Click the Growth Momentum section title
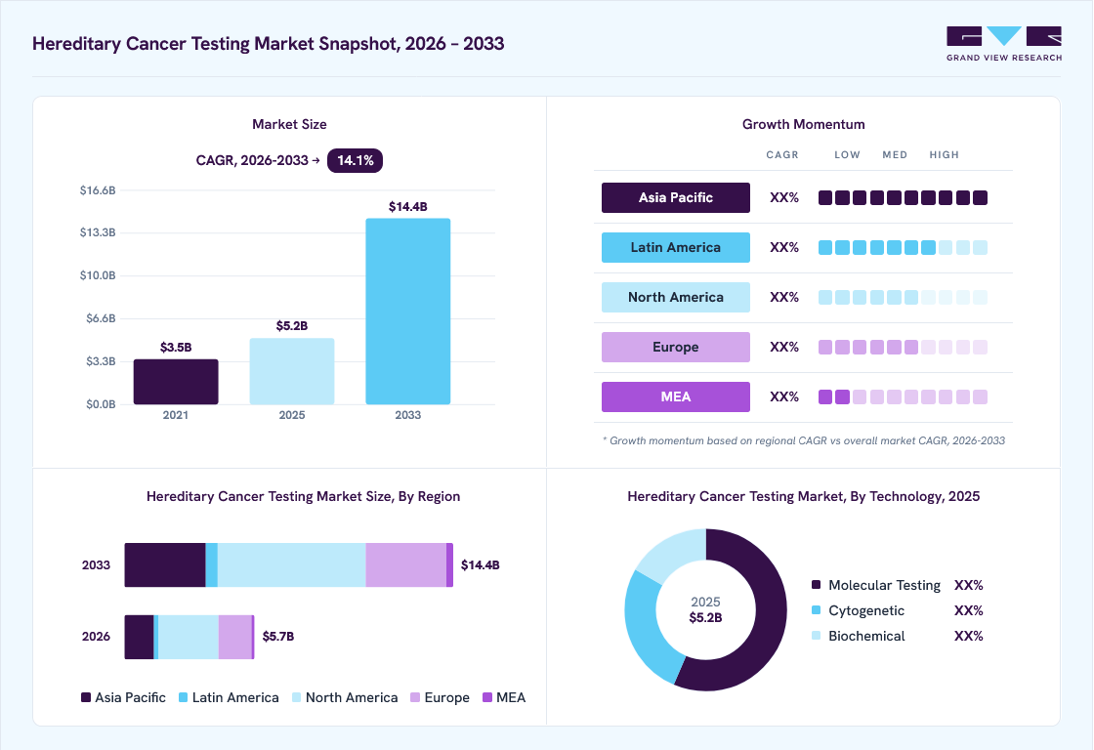Image resolution: width=1094 pixels, height=750 pixels. (804, 124)
